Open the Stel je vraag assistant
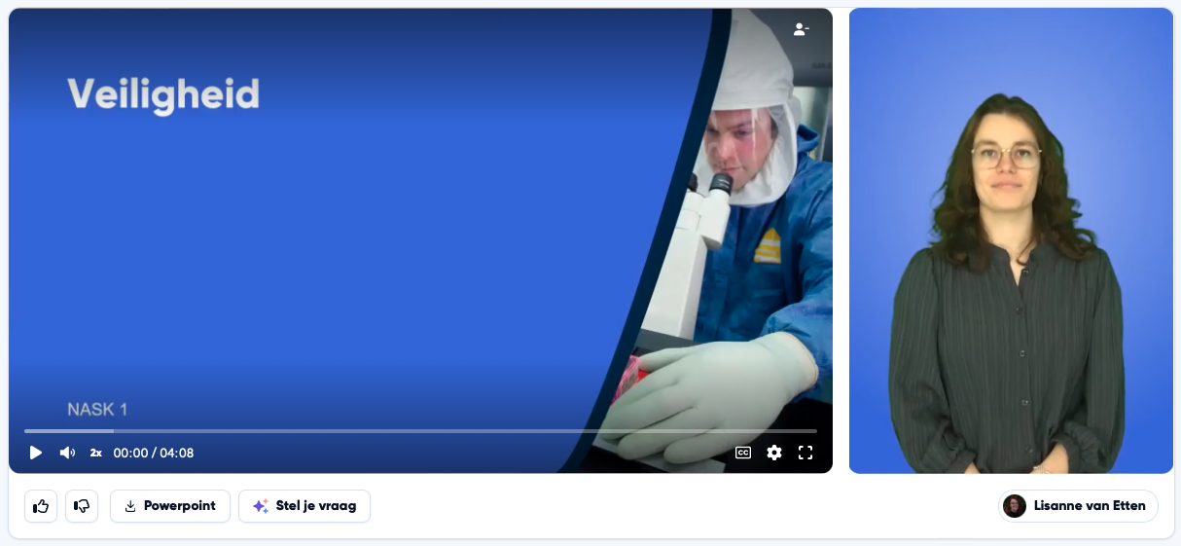Viewport: 1181px width, 546px height. 304,506
